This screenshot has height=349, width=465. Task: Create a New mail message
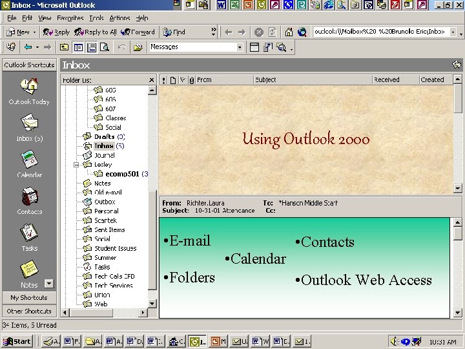(x=18, y=32)
